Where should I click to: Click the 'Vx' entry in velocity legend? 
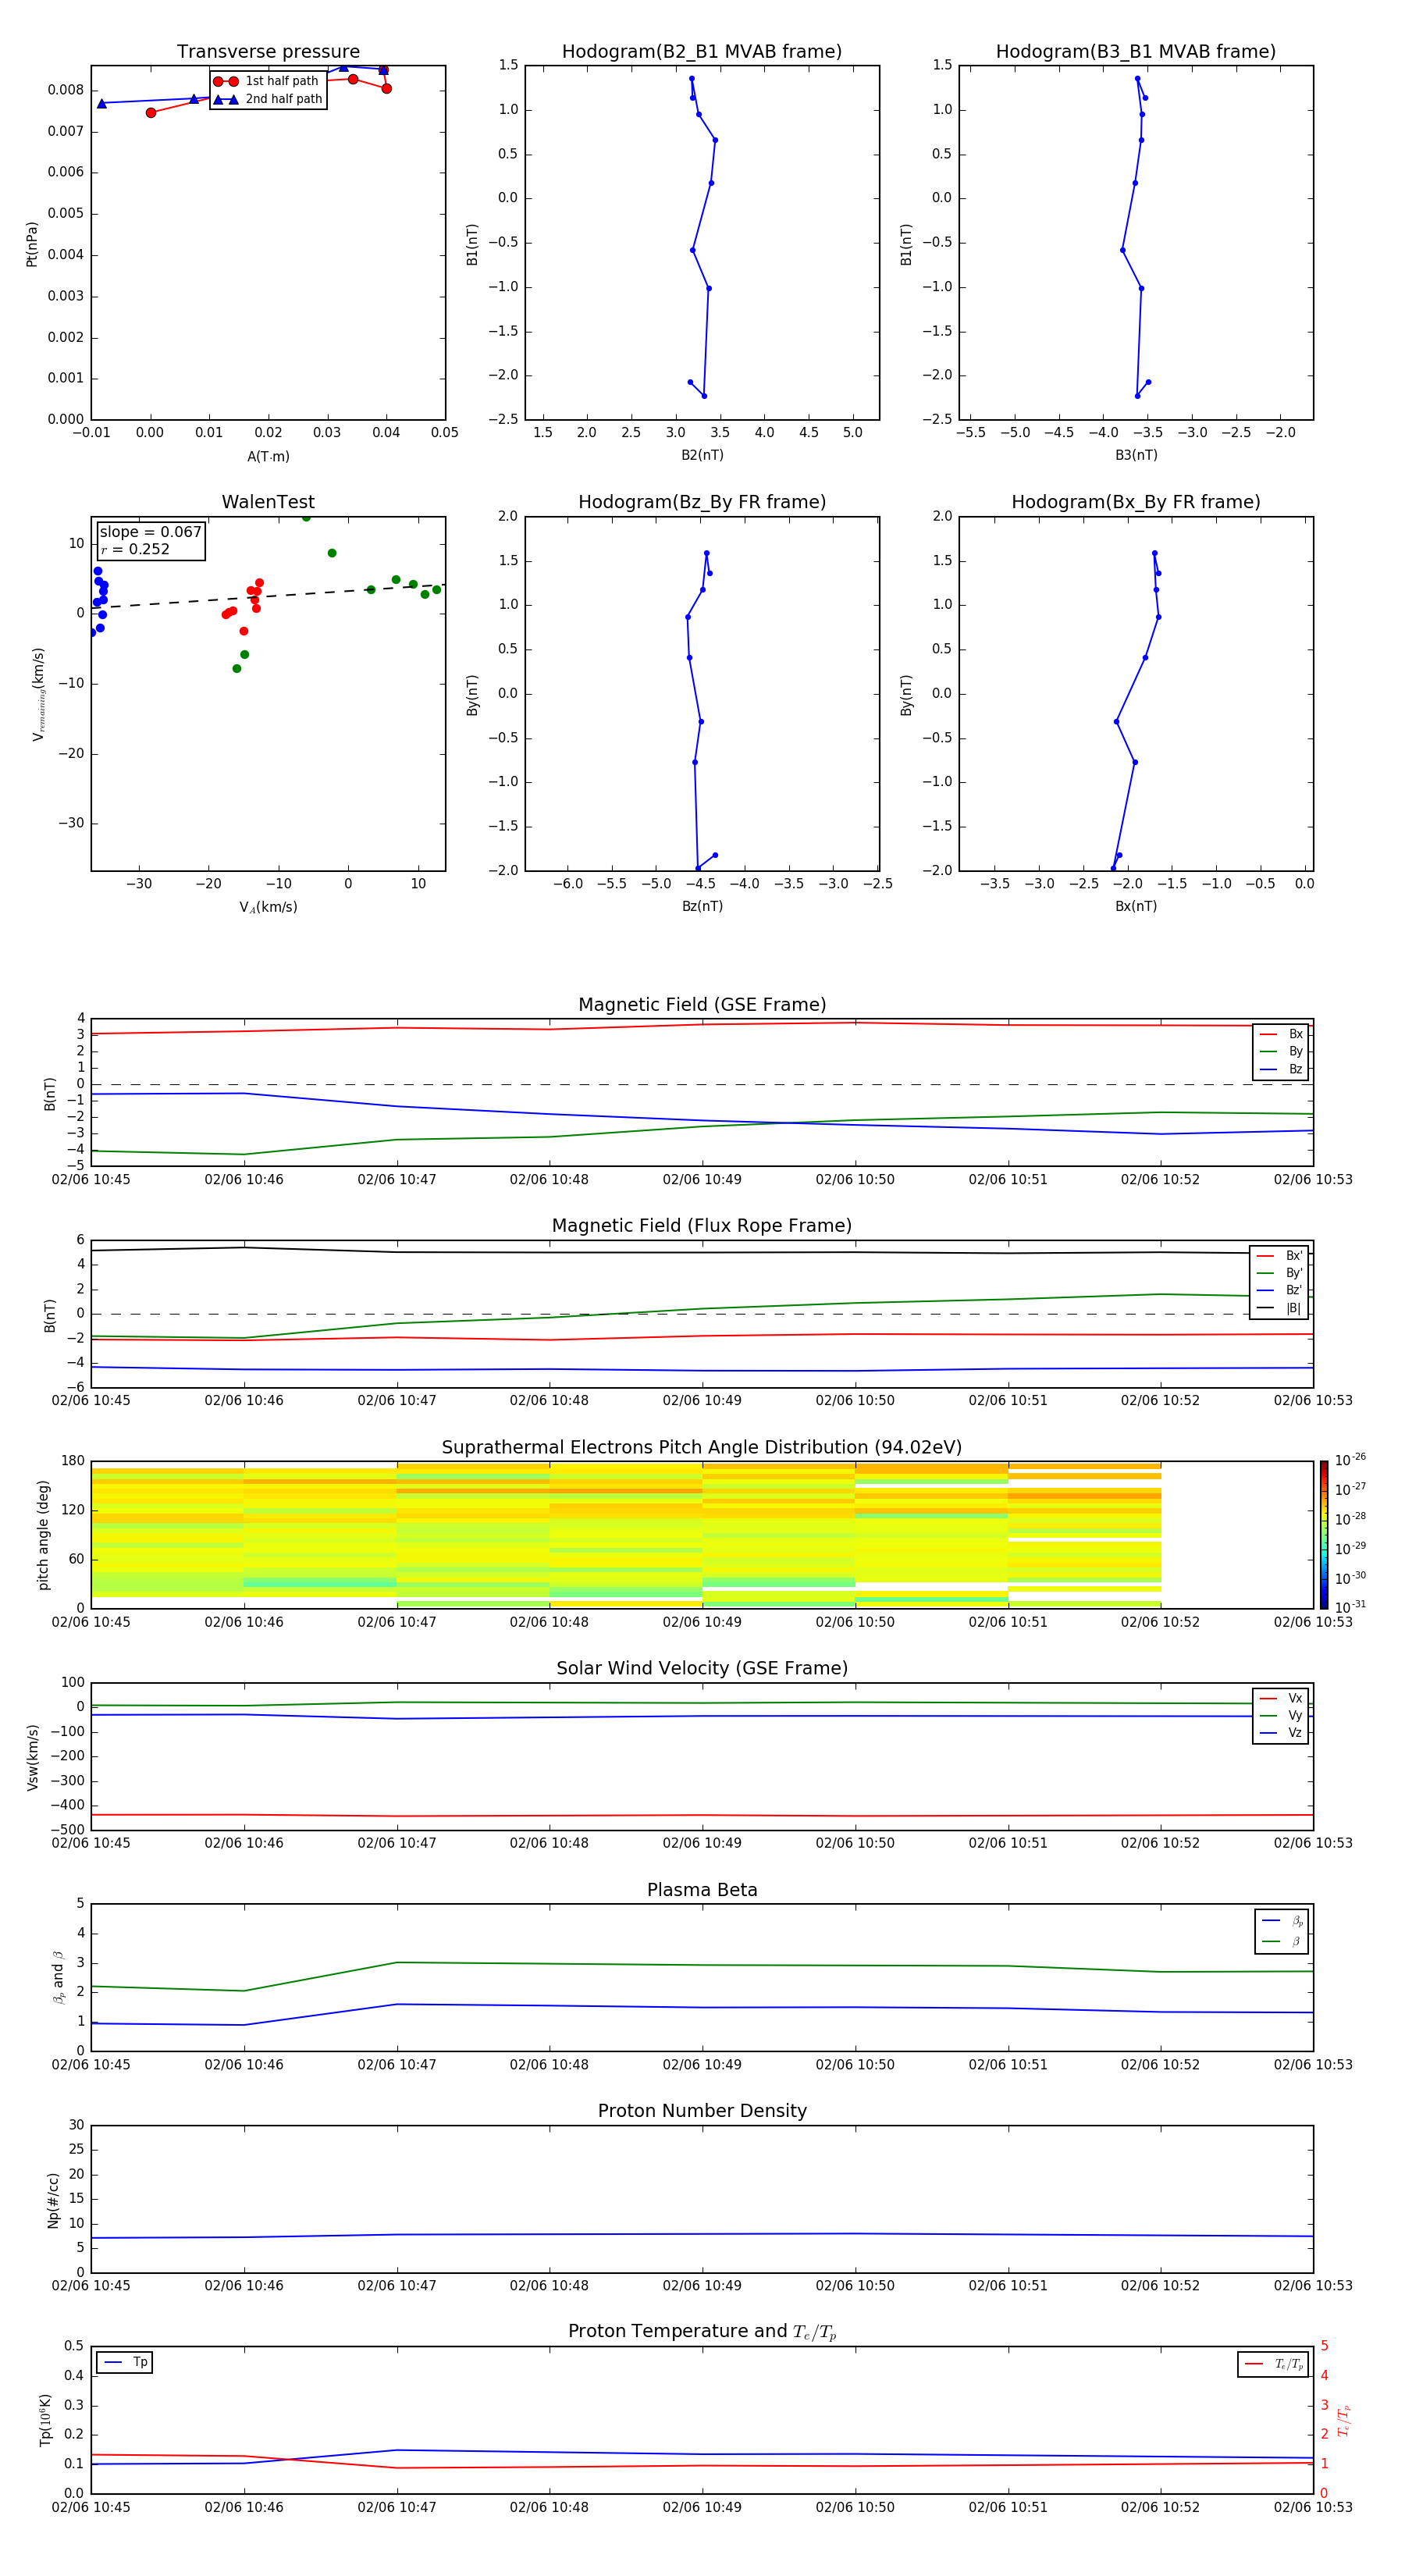pyautogui.click(x=1281, y=1698)
